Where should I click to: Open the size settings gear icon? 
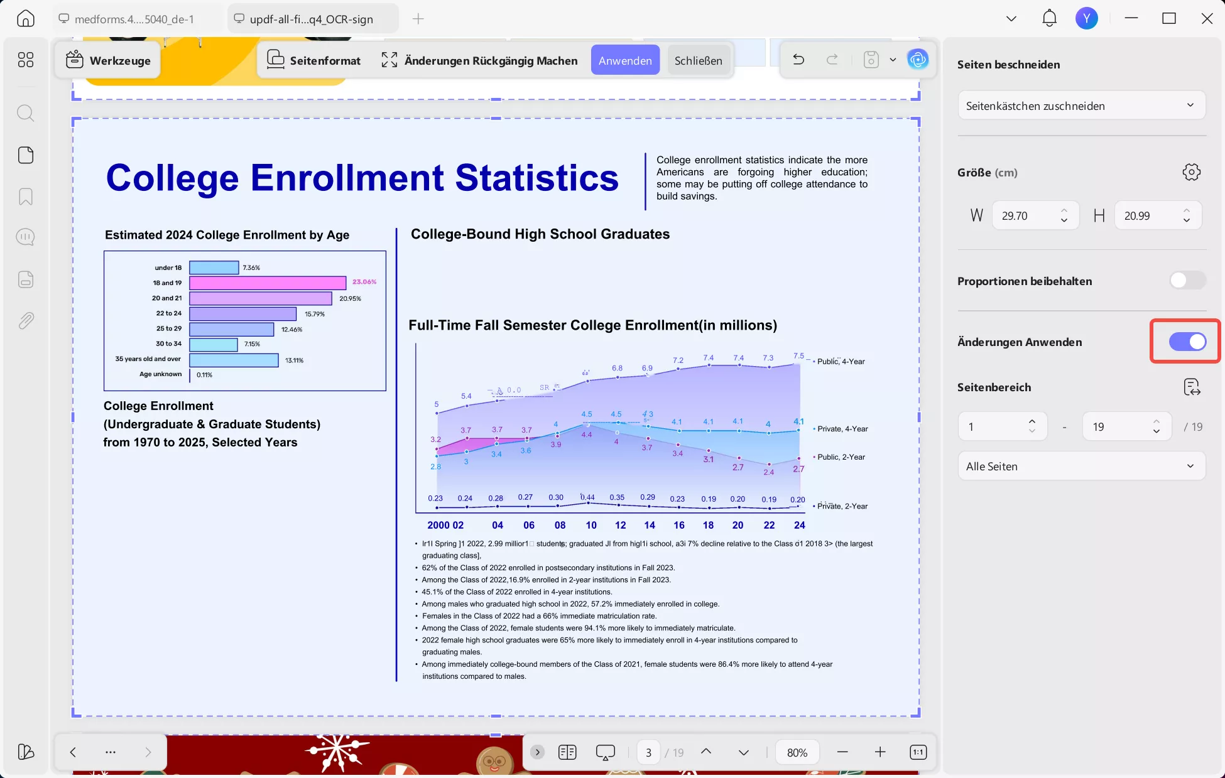1191,172
